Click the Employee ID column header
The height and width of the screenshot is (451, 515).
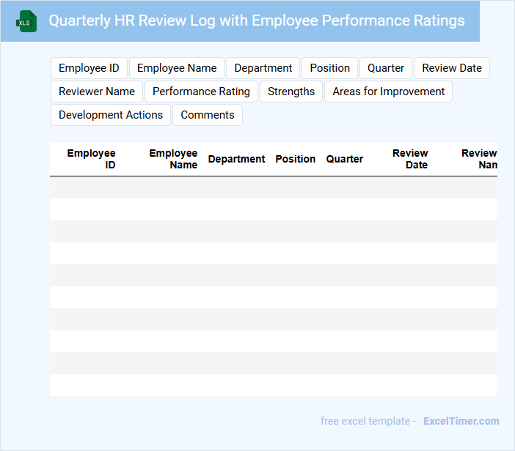point(92,159)
